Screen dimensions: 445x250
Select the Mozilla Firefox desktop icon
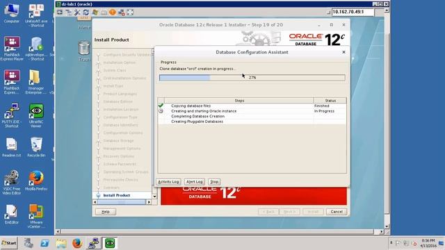click(36, 181)
